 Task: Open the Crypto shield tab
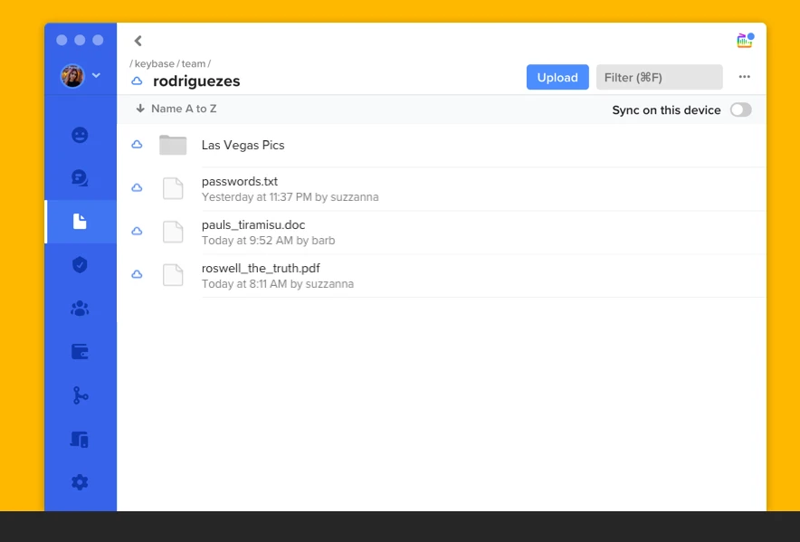pos(80,265)
